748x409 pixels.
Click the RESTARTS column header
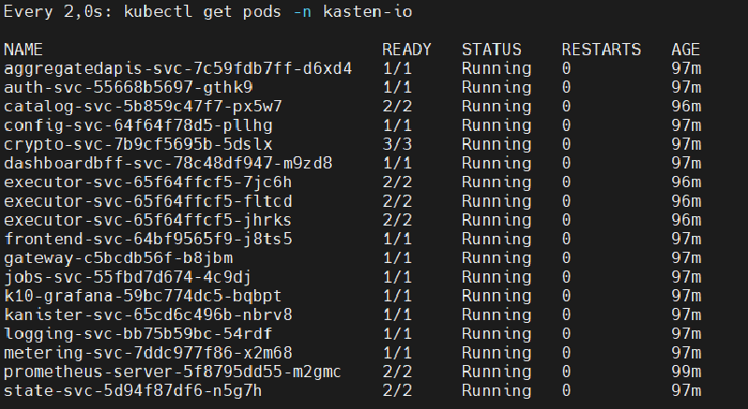click(x=601, y=50)
